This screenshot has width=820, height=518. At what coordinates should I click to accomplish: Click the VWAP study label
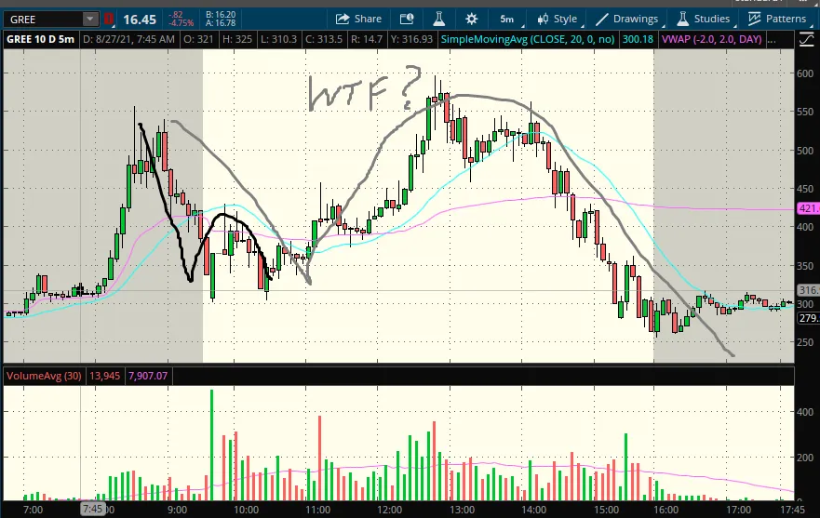coord(712,39)
